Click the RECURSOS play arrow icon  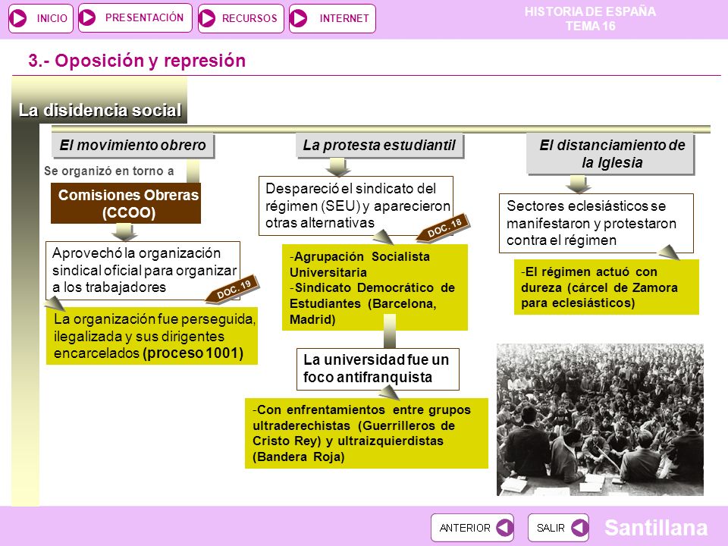206,18
